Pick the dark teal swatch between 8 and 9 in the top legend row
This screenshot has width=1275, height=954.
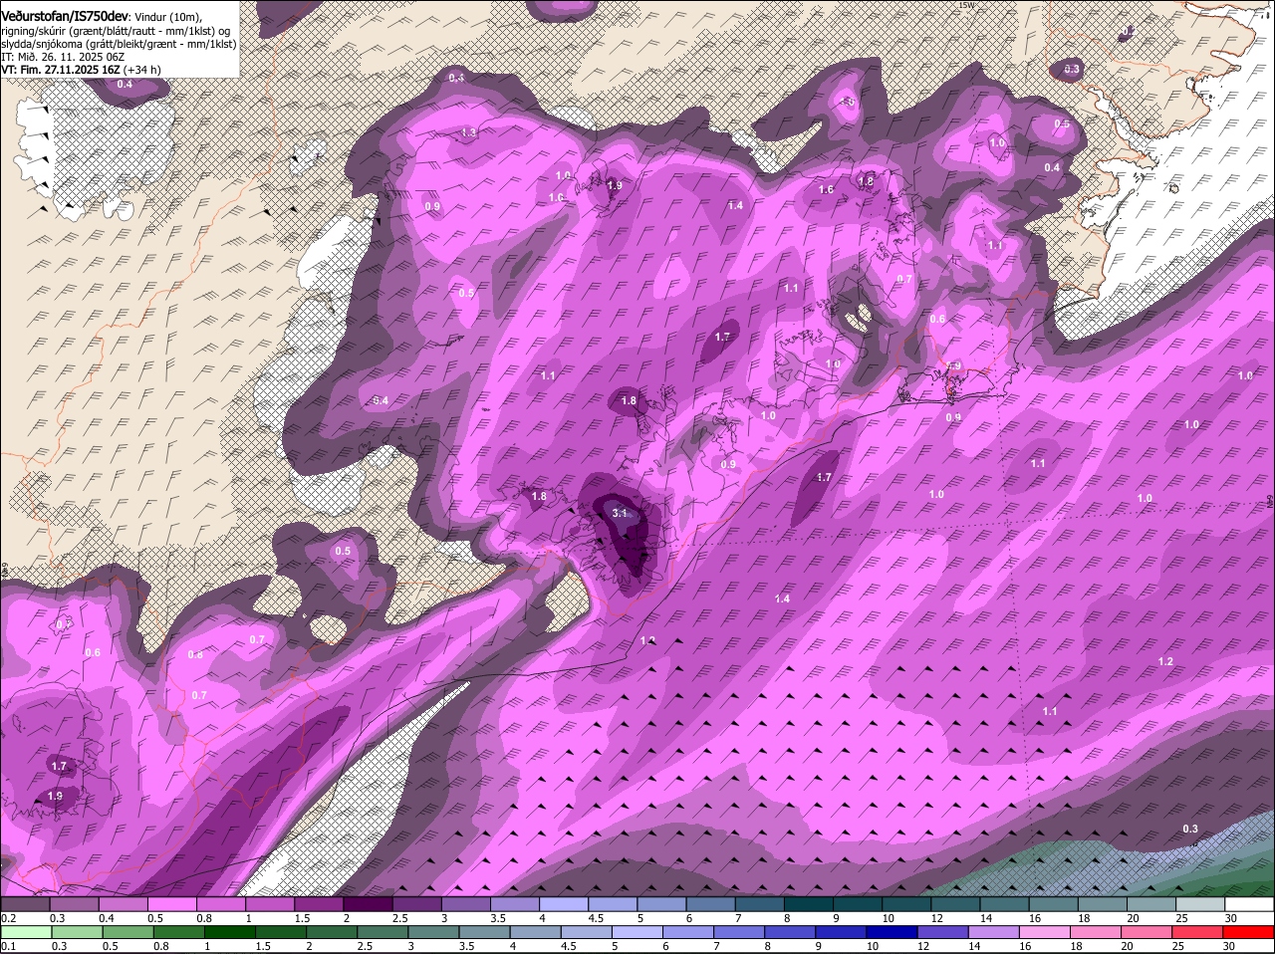809,904
